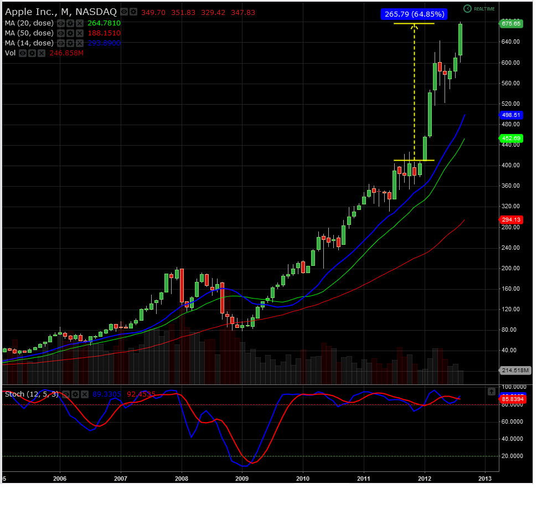Open MA (20, close) settings gear

pos(70,23)
